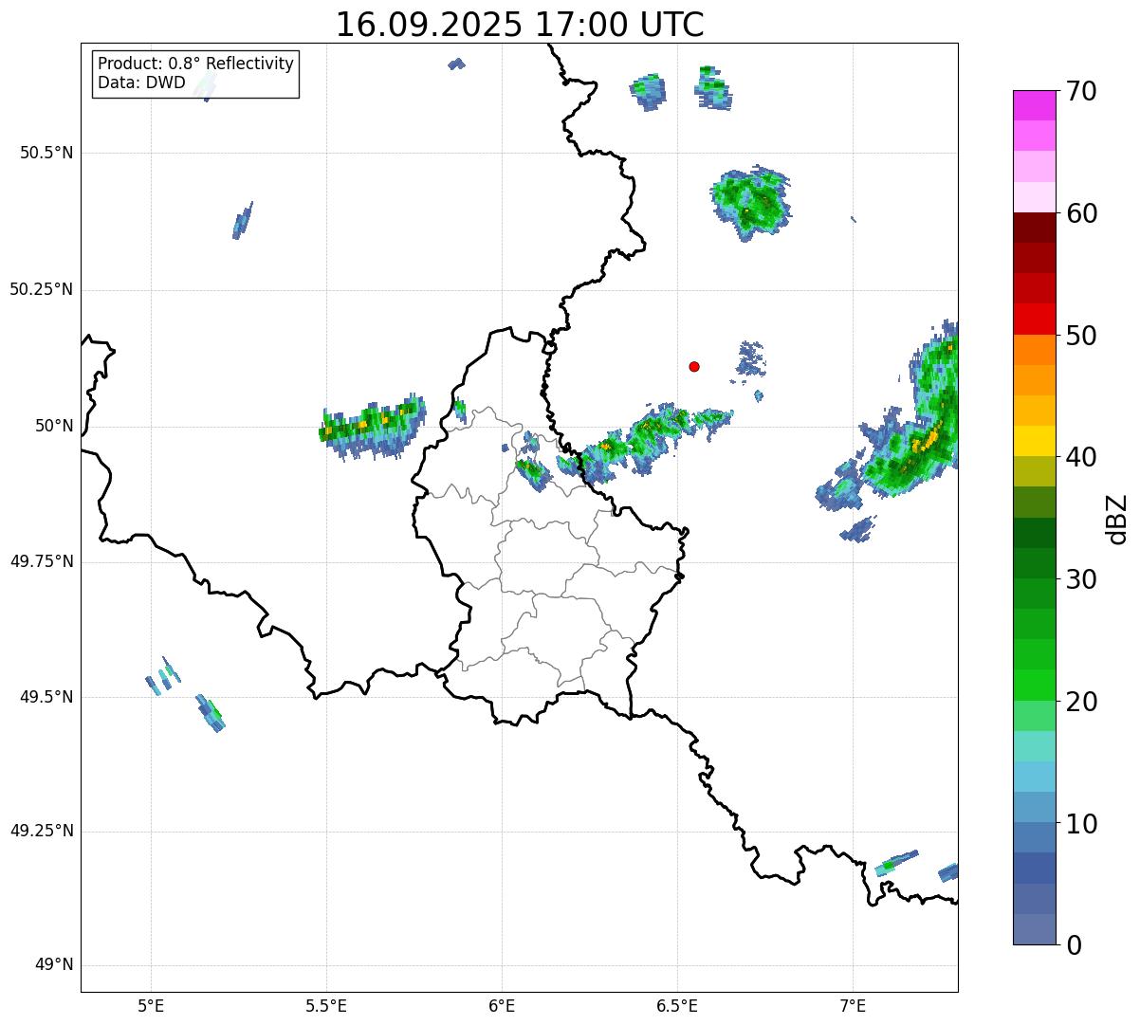The height and width of the screenshot is (1025, 1140).
Task: Pick the magenta swatch at colorbar top
Action: pos(1034,105)
